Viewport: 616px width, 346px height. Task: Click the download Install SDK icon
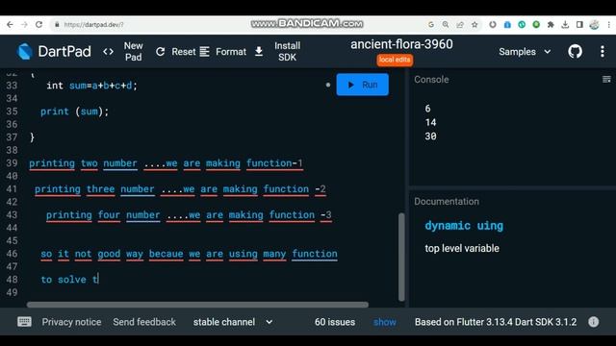259,52
